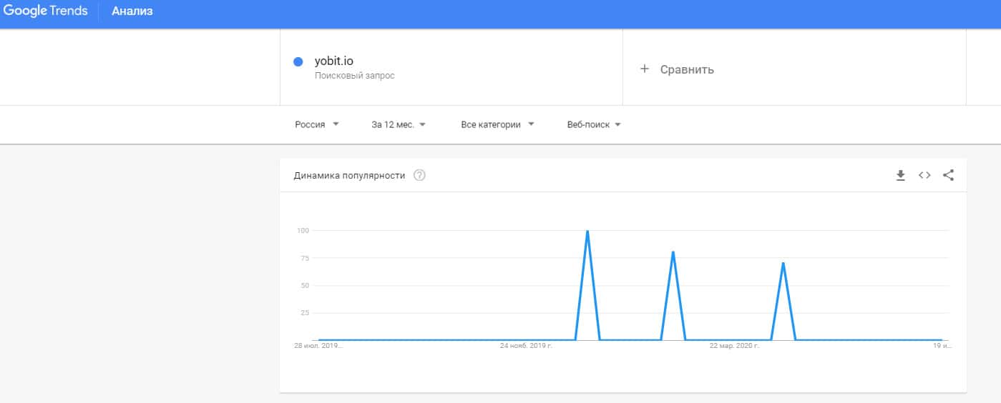Open the Все категории dropdown

[x=497, y=124]
